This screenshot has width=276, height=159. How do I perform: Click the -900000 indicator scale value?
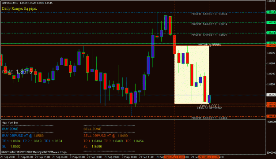271,122
